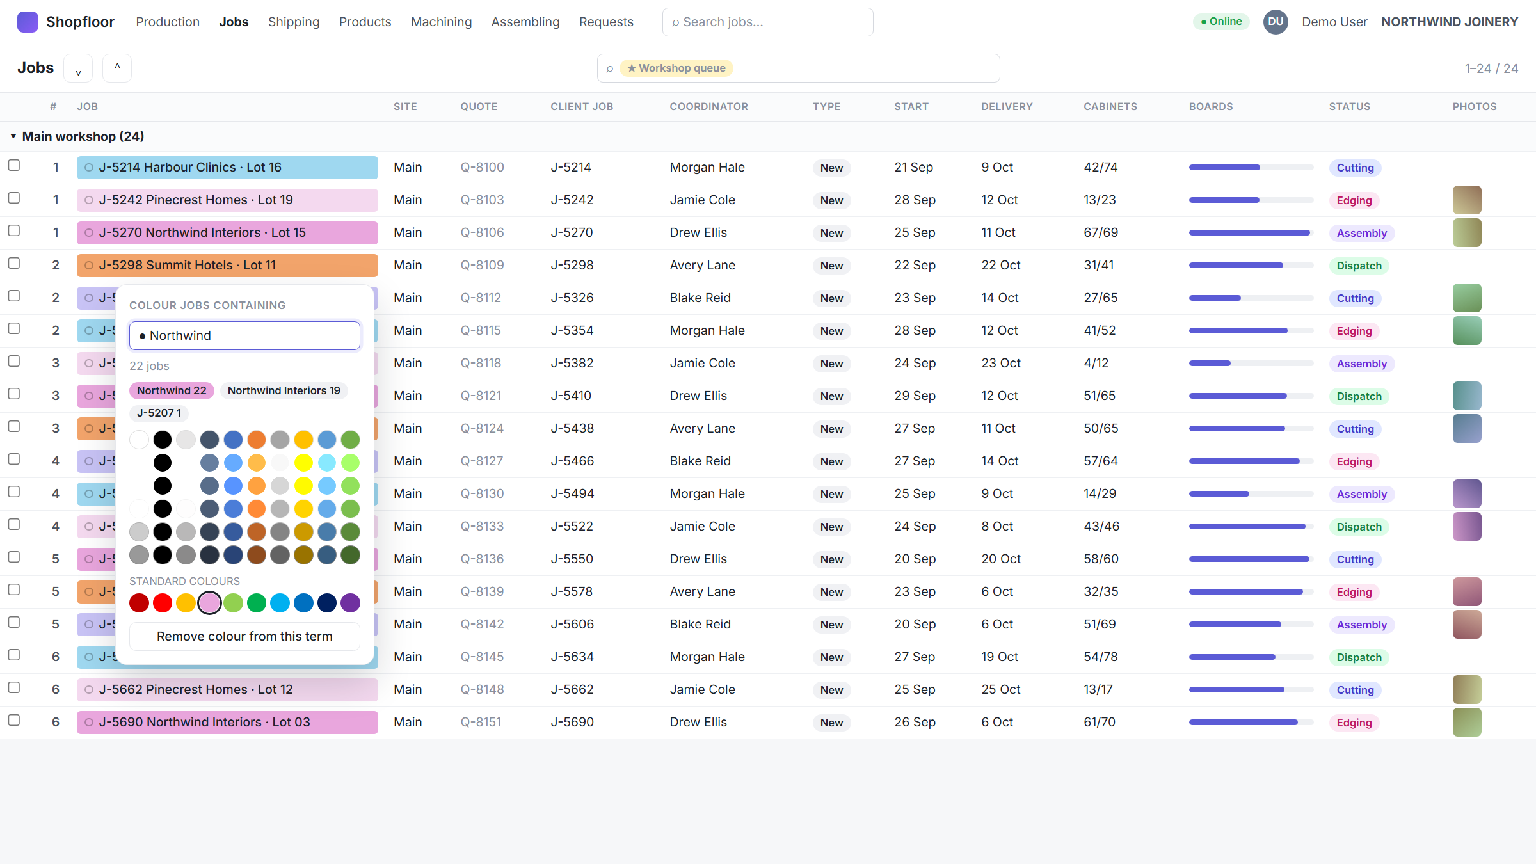Click the Colour jobs containing text field

[244, 336]
